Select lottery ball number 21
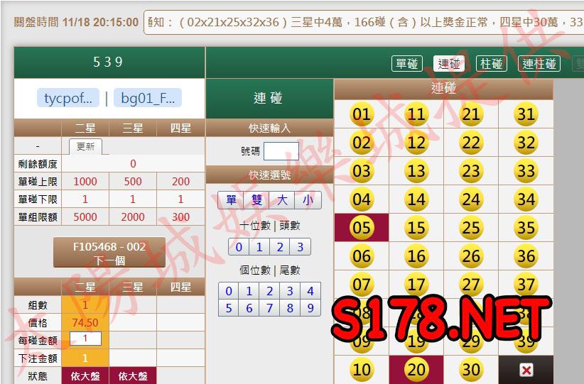 pos(471,114)
